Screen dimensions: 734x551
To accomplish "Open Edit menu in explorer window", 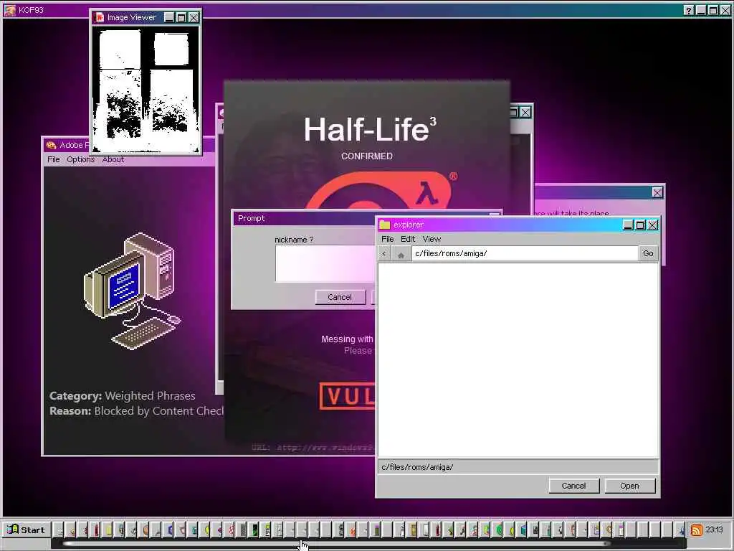I will tap(408, 239).
